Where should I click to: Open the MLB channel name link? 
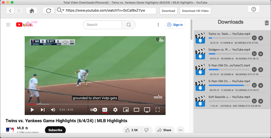coord(20,128)
